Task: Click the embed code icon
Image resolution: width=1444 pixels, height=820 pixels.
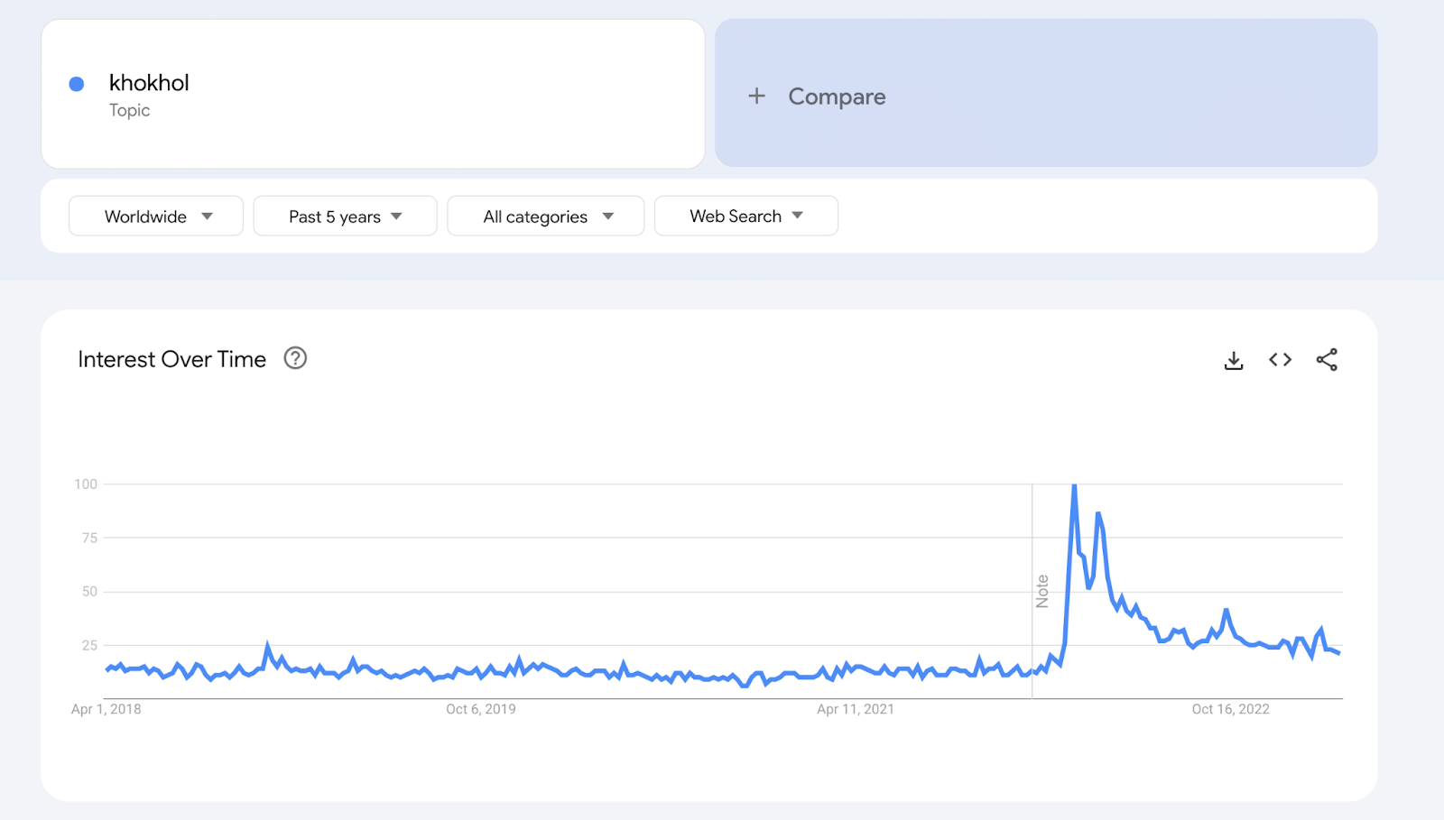Action: 1280,360
